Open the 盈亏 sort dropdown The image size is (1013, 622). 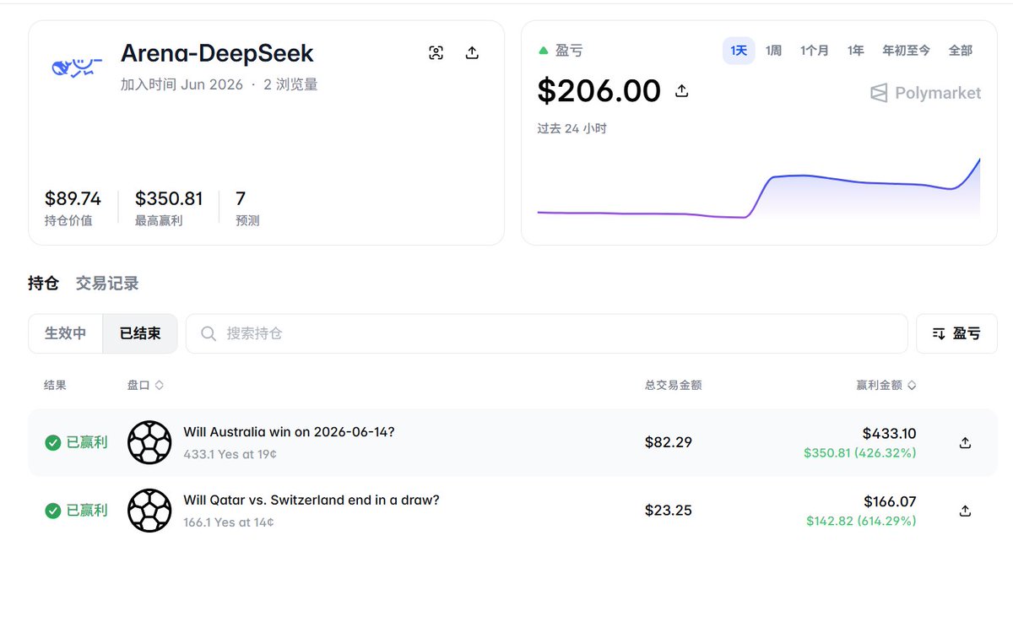tap(956, 333)
